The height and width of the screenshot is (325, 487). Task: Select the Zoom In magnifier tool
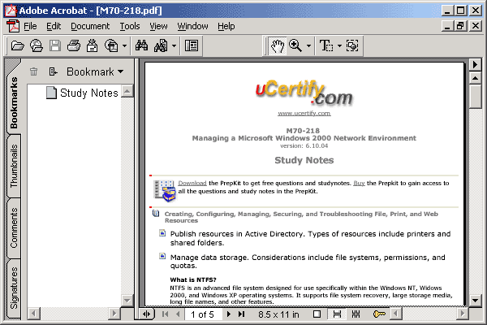pyautogui.click(x=295, y=45)
